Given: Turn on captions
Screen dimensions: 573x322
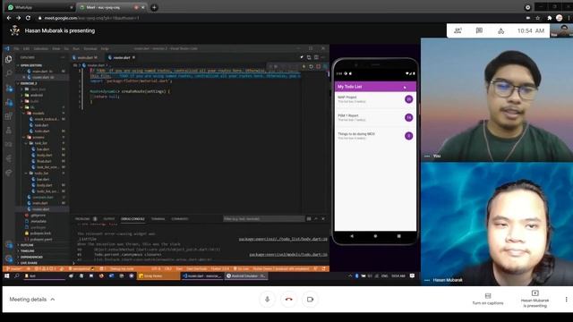Looking at the screenshot, I should 487,299.
